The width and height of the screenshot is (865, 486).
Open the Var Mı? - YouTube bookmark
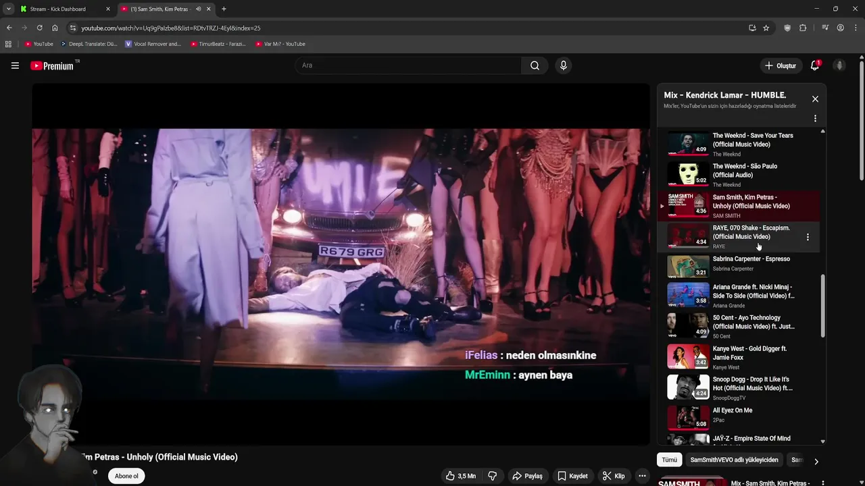280,44
